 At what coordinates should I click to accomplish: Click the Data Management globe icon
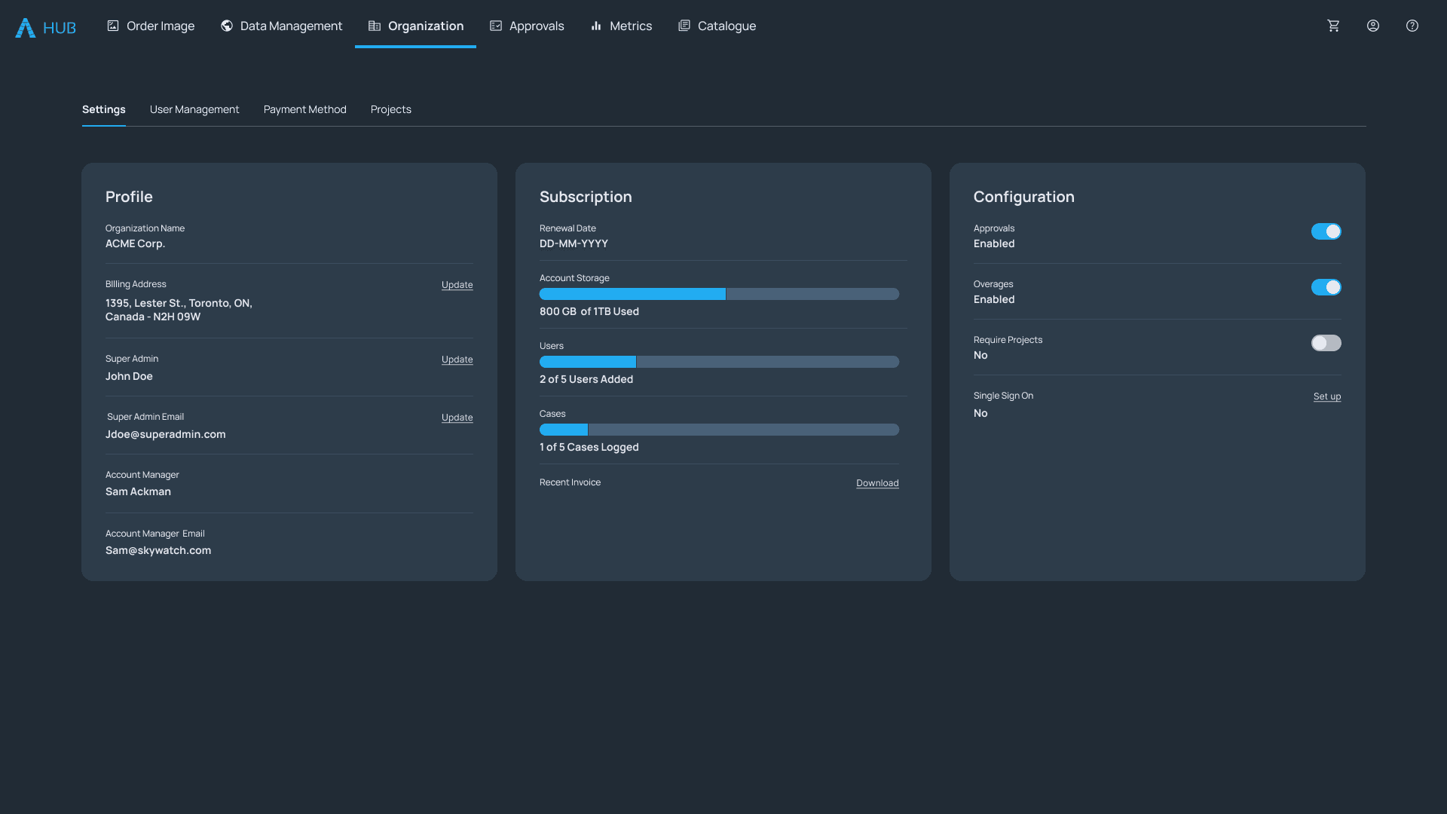point(227,26)
